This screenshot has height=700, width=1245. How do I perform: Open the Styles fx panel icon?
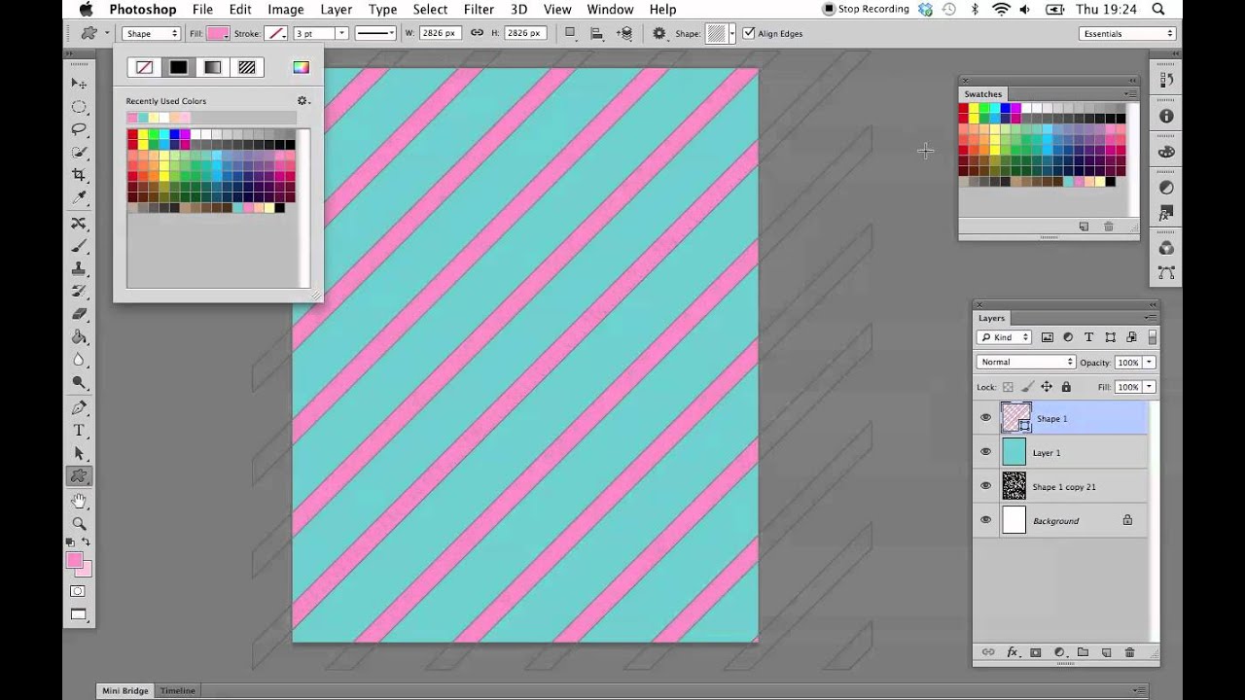(1166, 213)
